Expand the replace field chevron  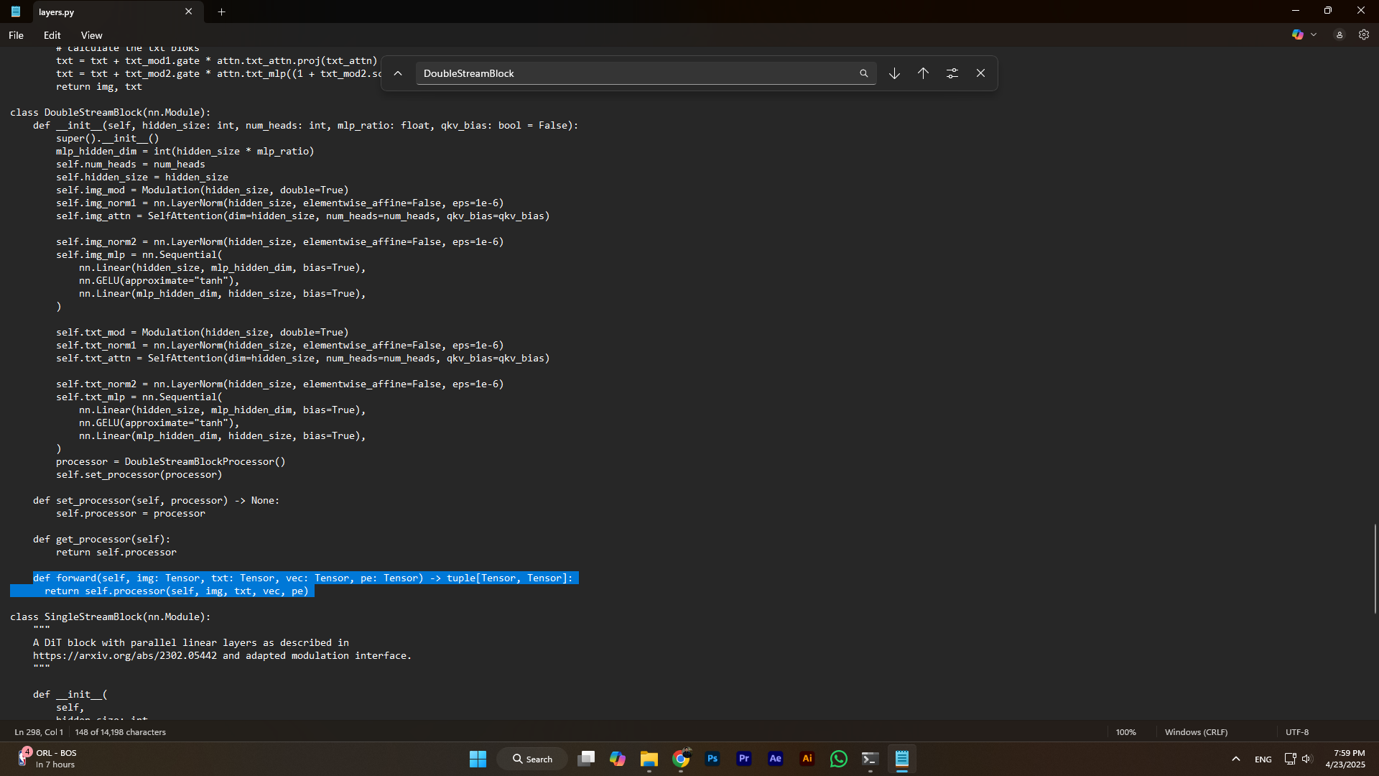[x=398, y=73]
